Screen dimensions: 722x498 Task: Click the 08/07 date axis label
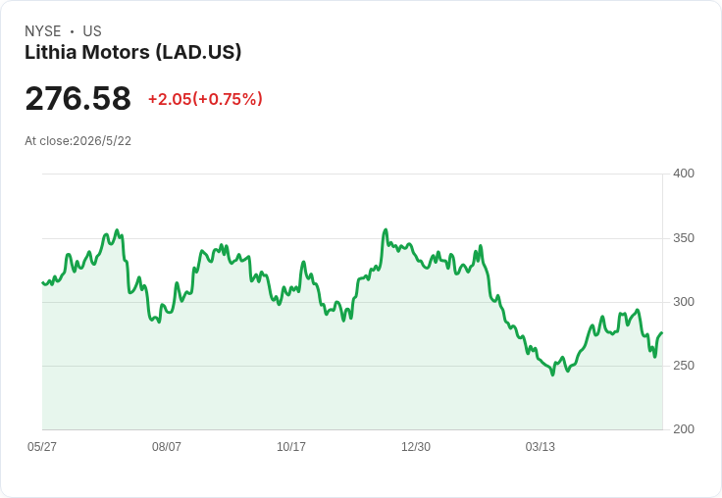[167, 447]
